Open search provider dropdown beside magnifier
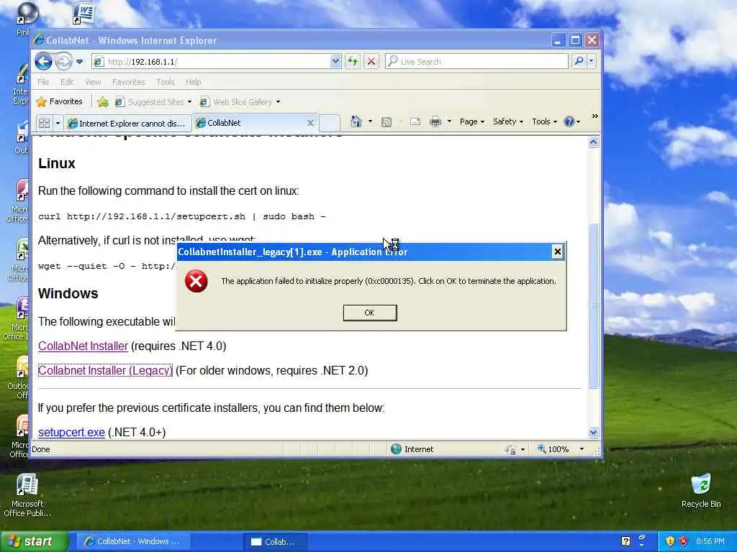Screen dimensions: 737x552 [592, 61]
